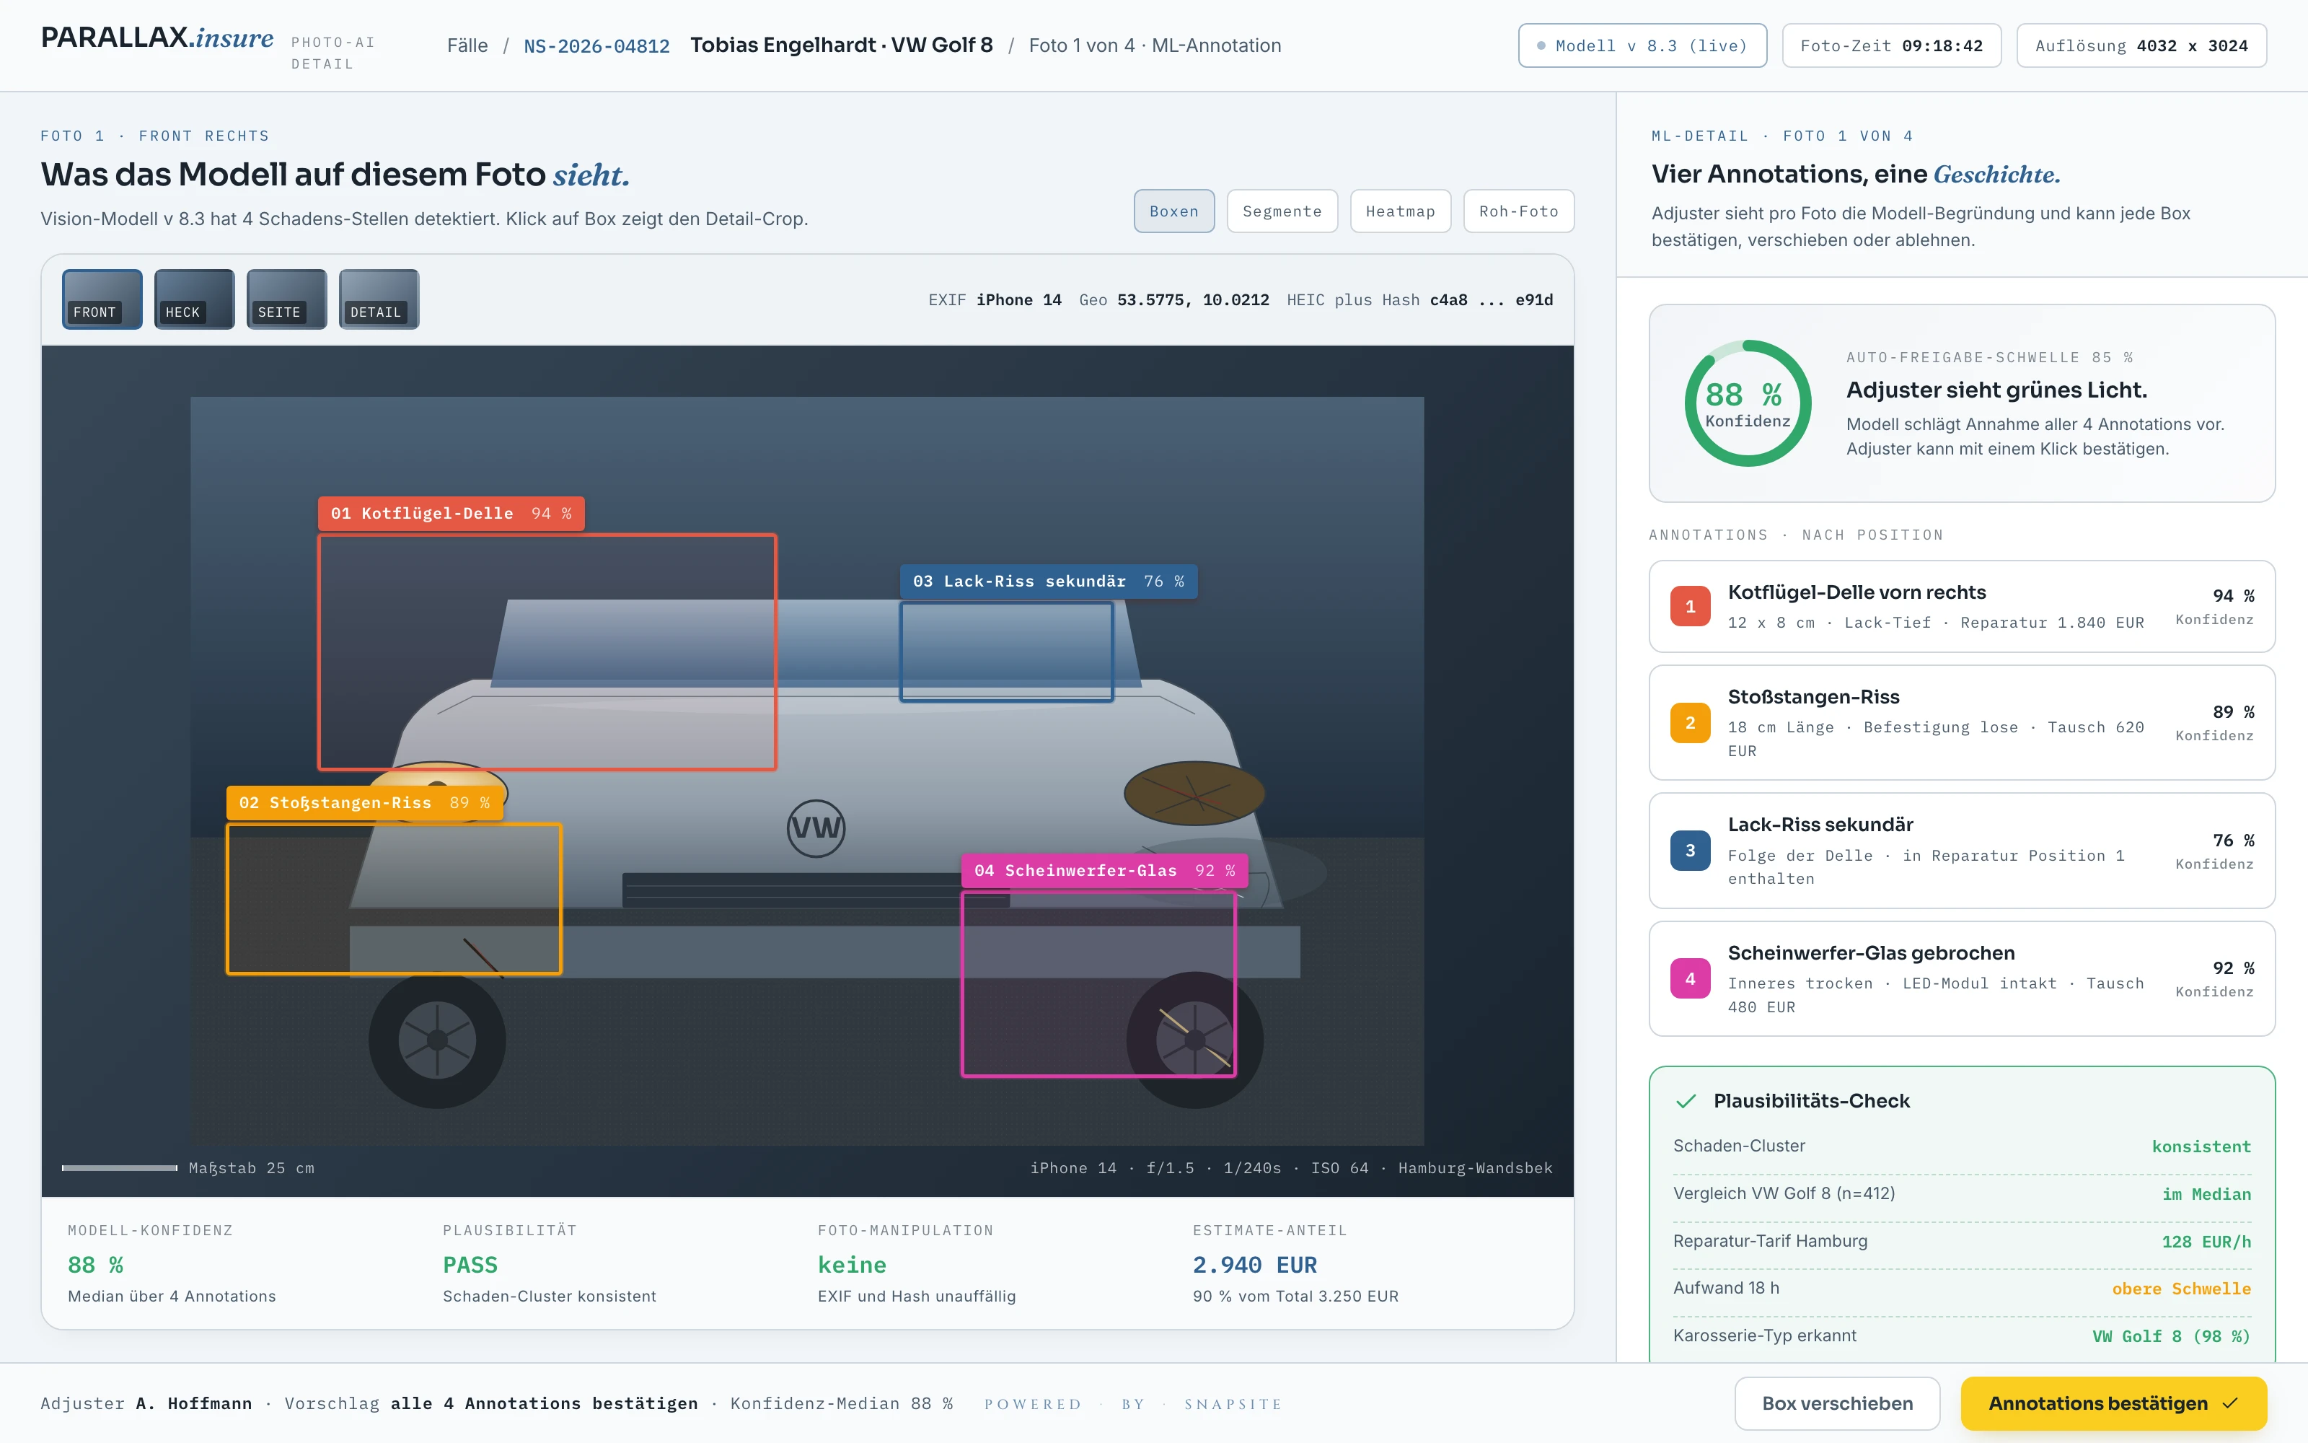Select the 03 Lack-Riss sekundär box label
This screenshot has width=2308, height=1443.
[x=1048, y=582]
